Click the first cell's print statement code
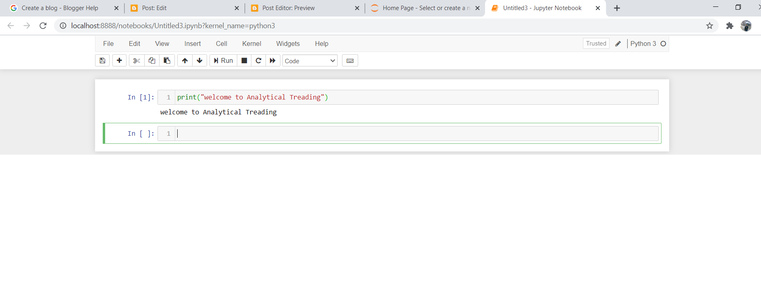 tap(253, 97)
